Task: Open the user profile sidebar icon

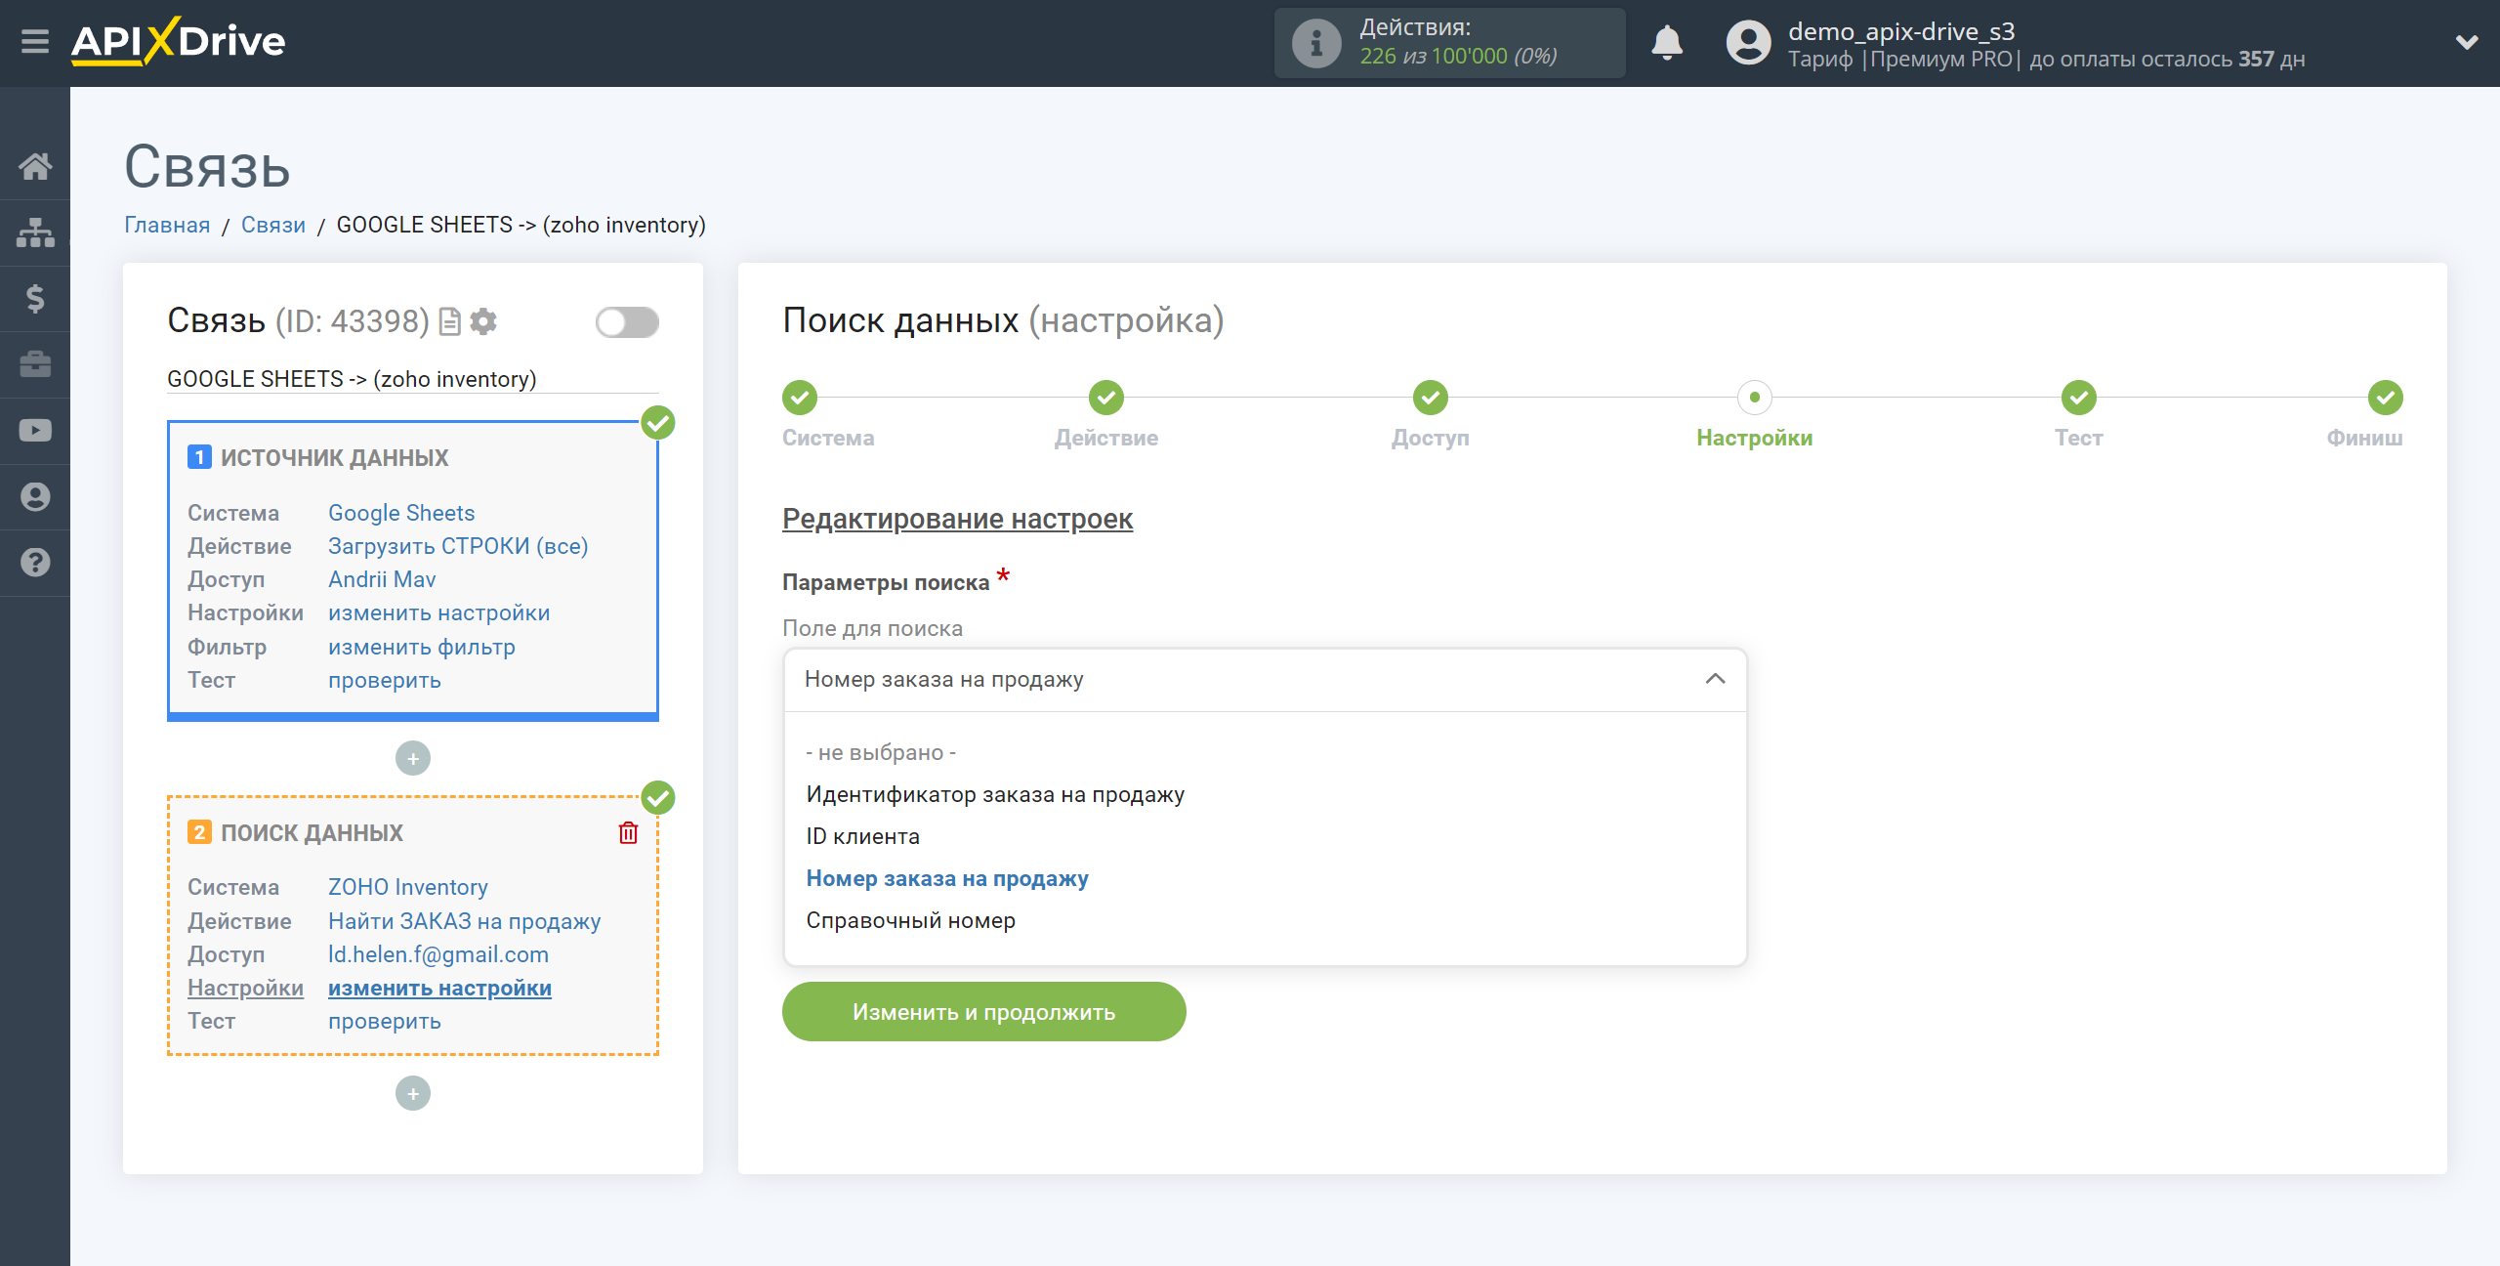Action: coord(35,496)
